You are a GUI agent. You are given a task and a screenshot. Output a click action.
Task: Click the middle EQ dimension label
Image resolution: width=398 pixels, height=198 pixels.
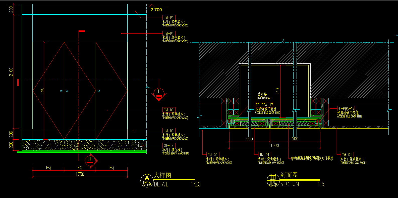pyautogui.click(x=80, y=168)
